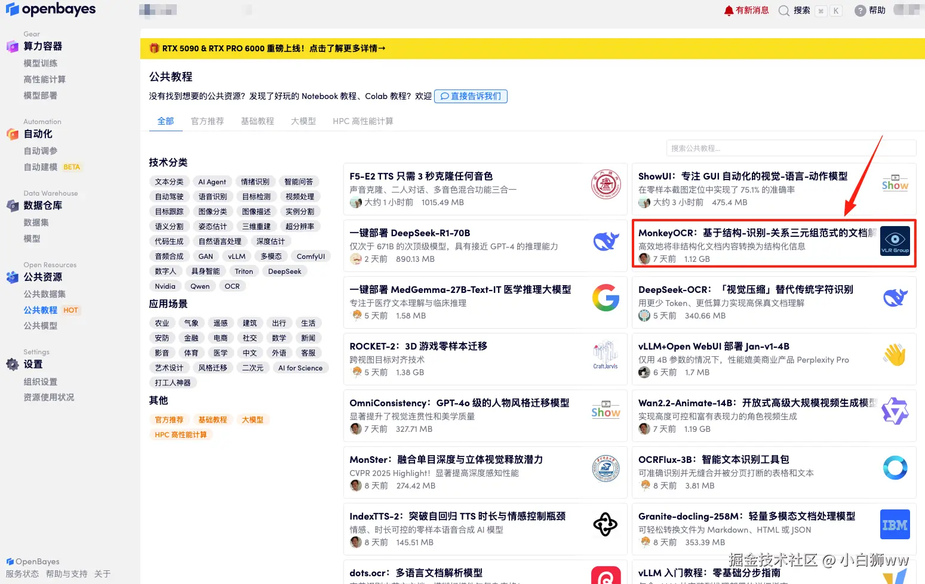Open 自动建模 BETA in the sidebar
The height and width of the screenshot is (584, 925).
(52, 167)
